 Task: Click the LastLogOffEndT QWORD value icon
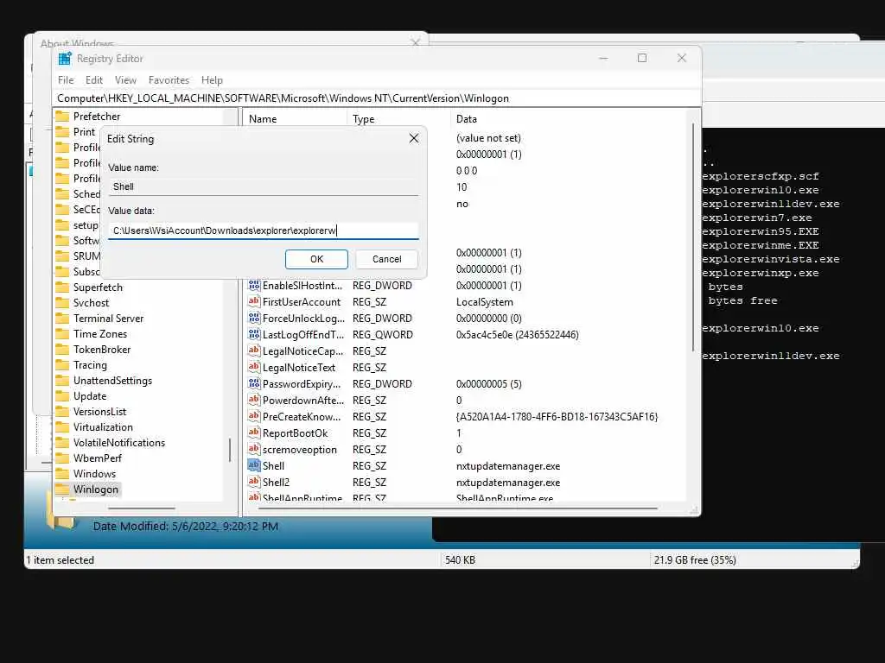[x=254, y=334]
